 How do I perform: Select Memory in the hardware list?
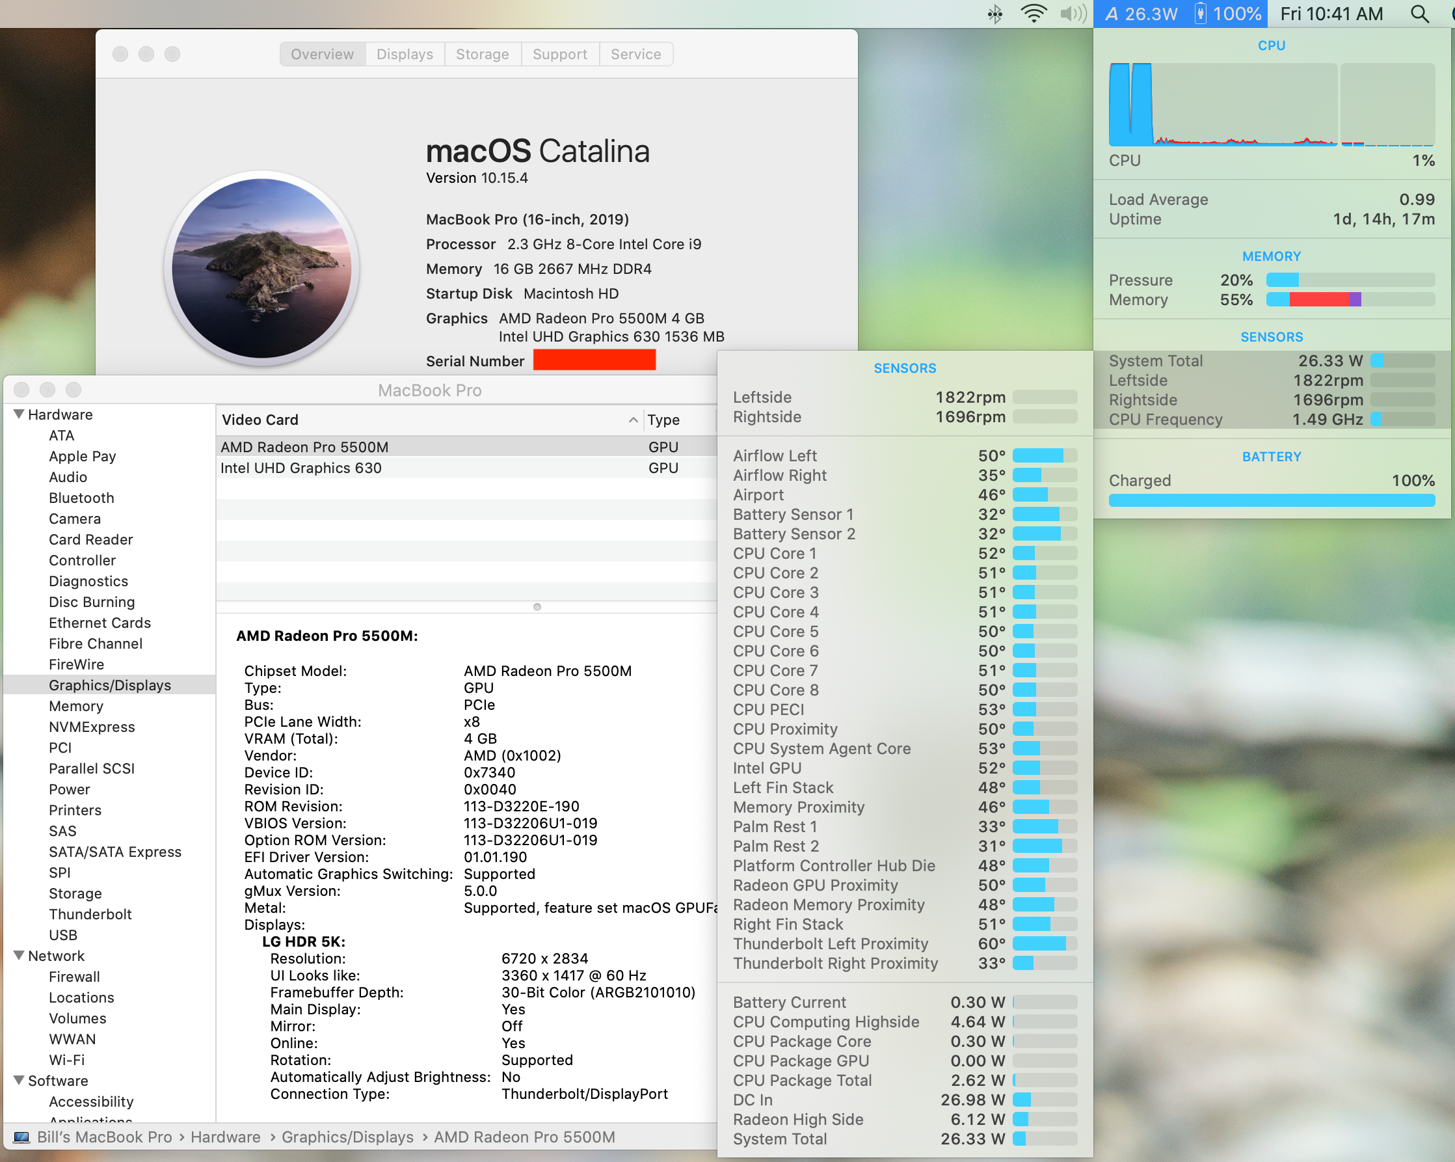coord(75,707)
